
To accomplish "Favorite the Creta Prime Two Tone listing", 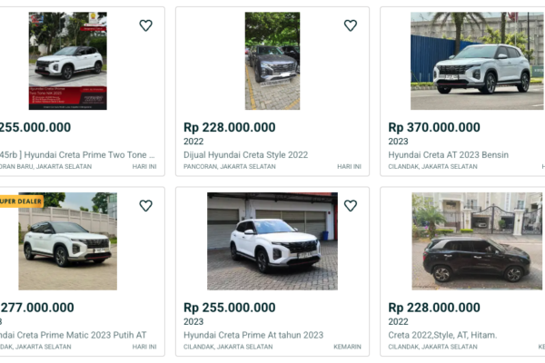I will [x=145, y=25].
